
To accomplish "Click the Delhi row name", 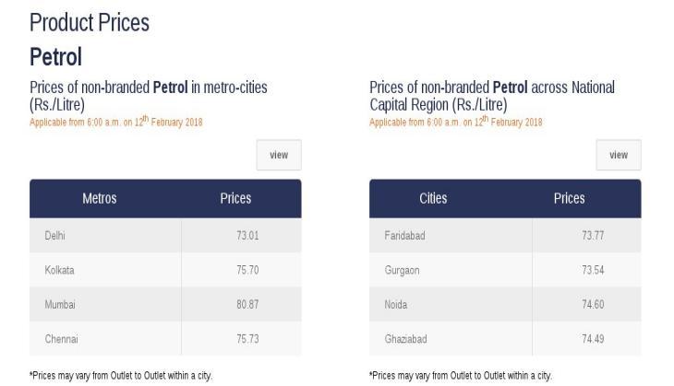I will tap(55, 236).
